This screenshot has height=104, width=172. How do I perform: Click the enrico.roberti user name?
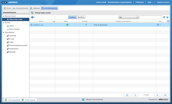[101, 2]
